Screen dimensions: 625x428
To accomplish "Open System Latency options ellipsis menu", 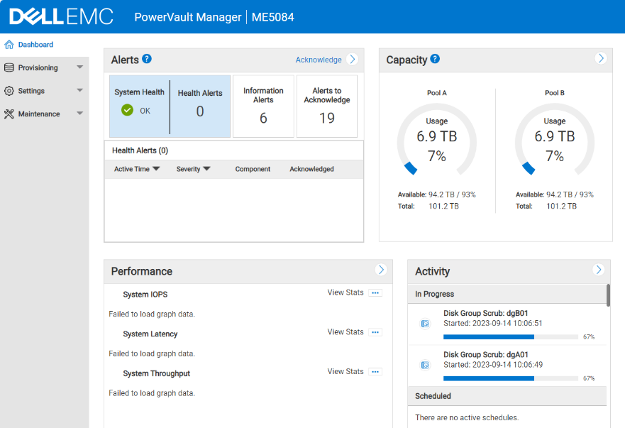I will (x=375, y=332).
